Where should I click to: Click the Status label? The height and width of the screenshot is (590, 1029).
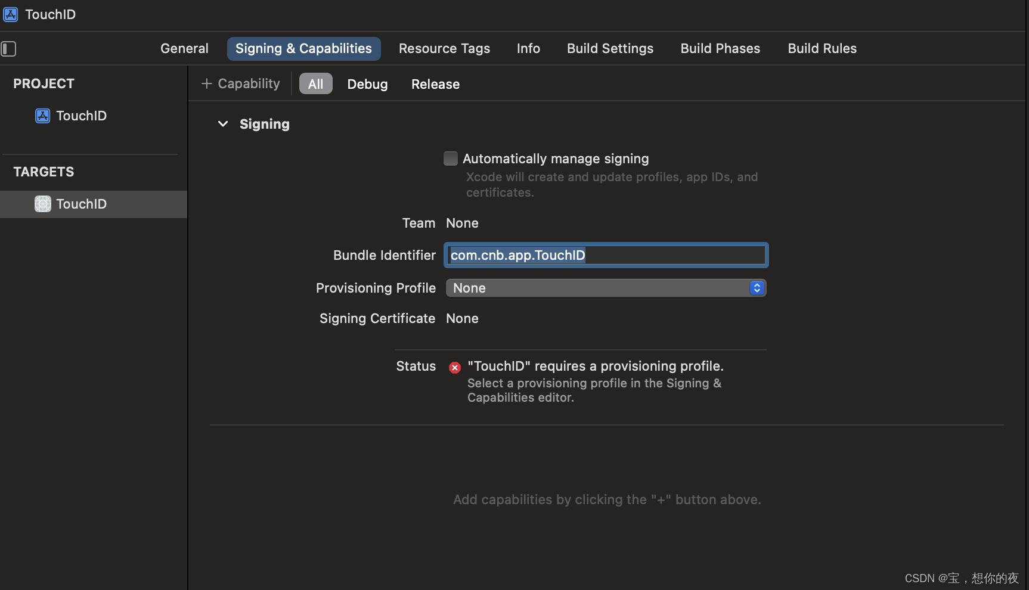(416, 366)
